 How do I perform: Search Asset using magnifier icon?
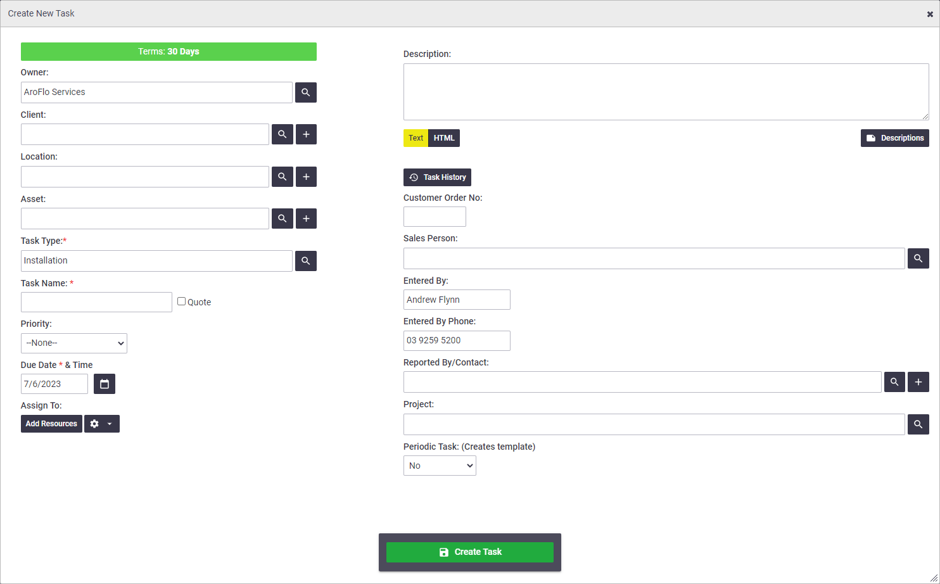coord(283,219)
